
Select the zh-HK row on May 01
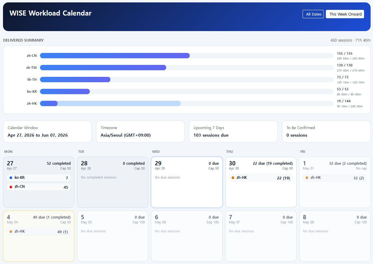(x=335, y=178)
